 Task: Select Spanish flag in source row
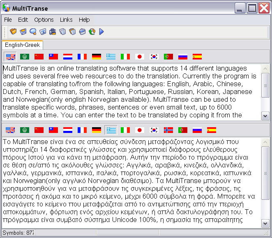click(197, 57)
